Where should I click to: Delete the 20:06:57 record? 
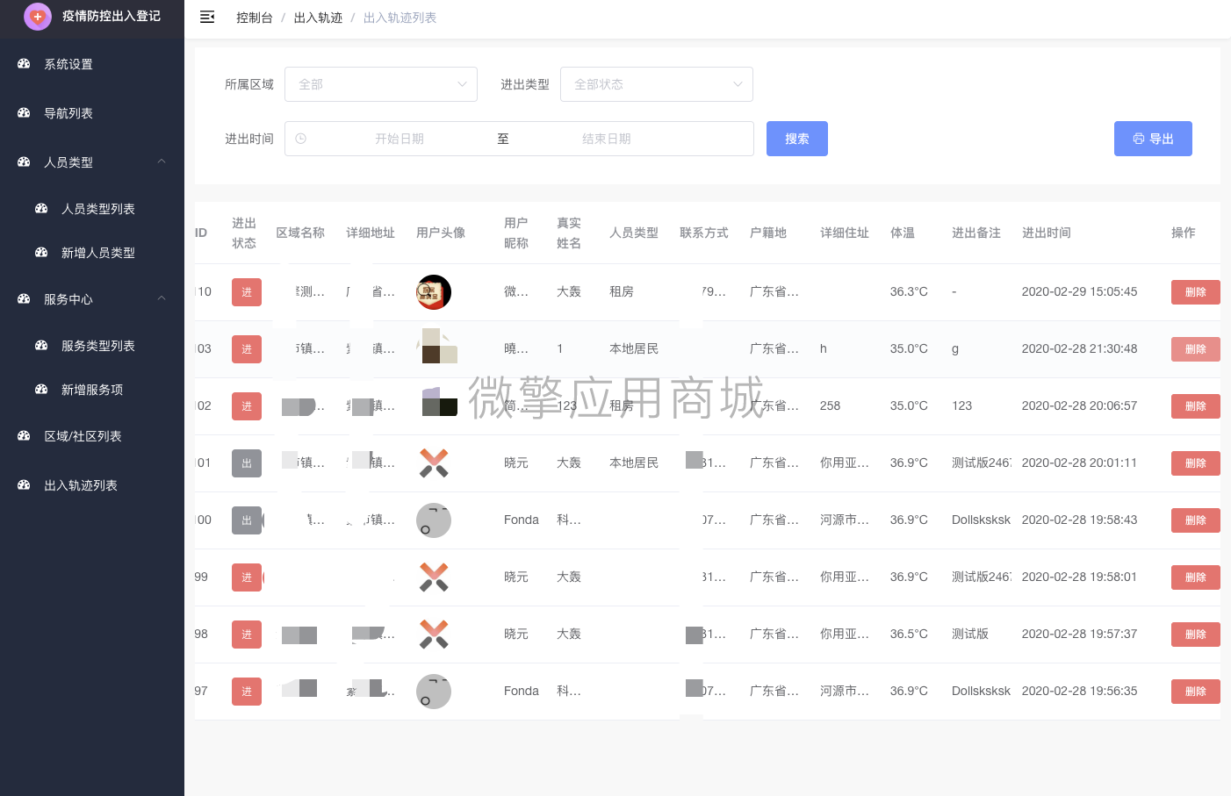pyautogui.click(x=1195, y=406)
